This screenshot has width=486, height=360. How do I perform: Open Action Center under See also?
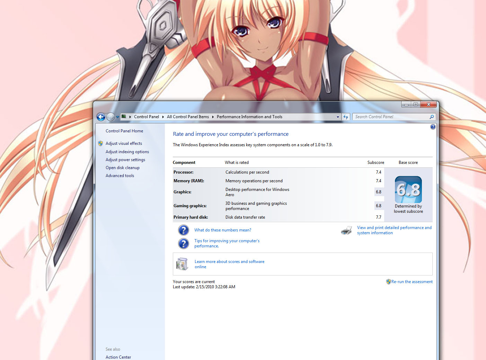click(118, 357)
